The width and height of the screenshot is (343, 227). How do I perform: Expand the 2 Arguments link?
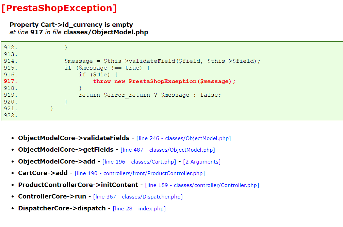pyautogui.click(x=202, y=162)
